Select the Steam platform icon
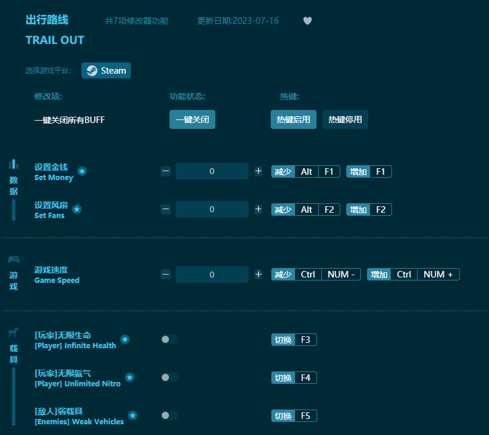The height and width of the screenshot is (435, 489). coord(92,70)
